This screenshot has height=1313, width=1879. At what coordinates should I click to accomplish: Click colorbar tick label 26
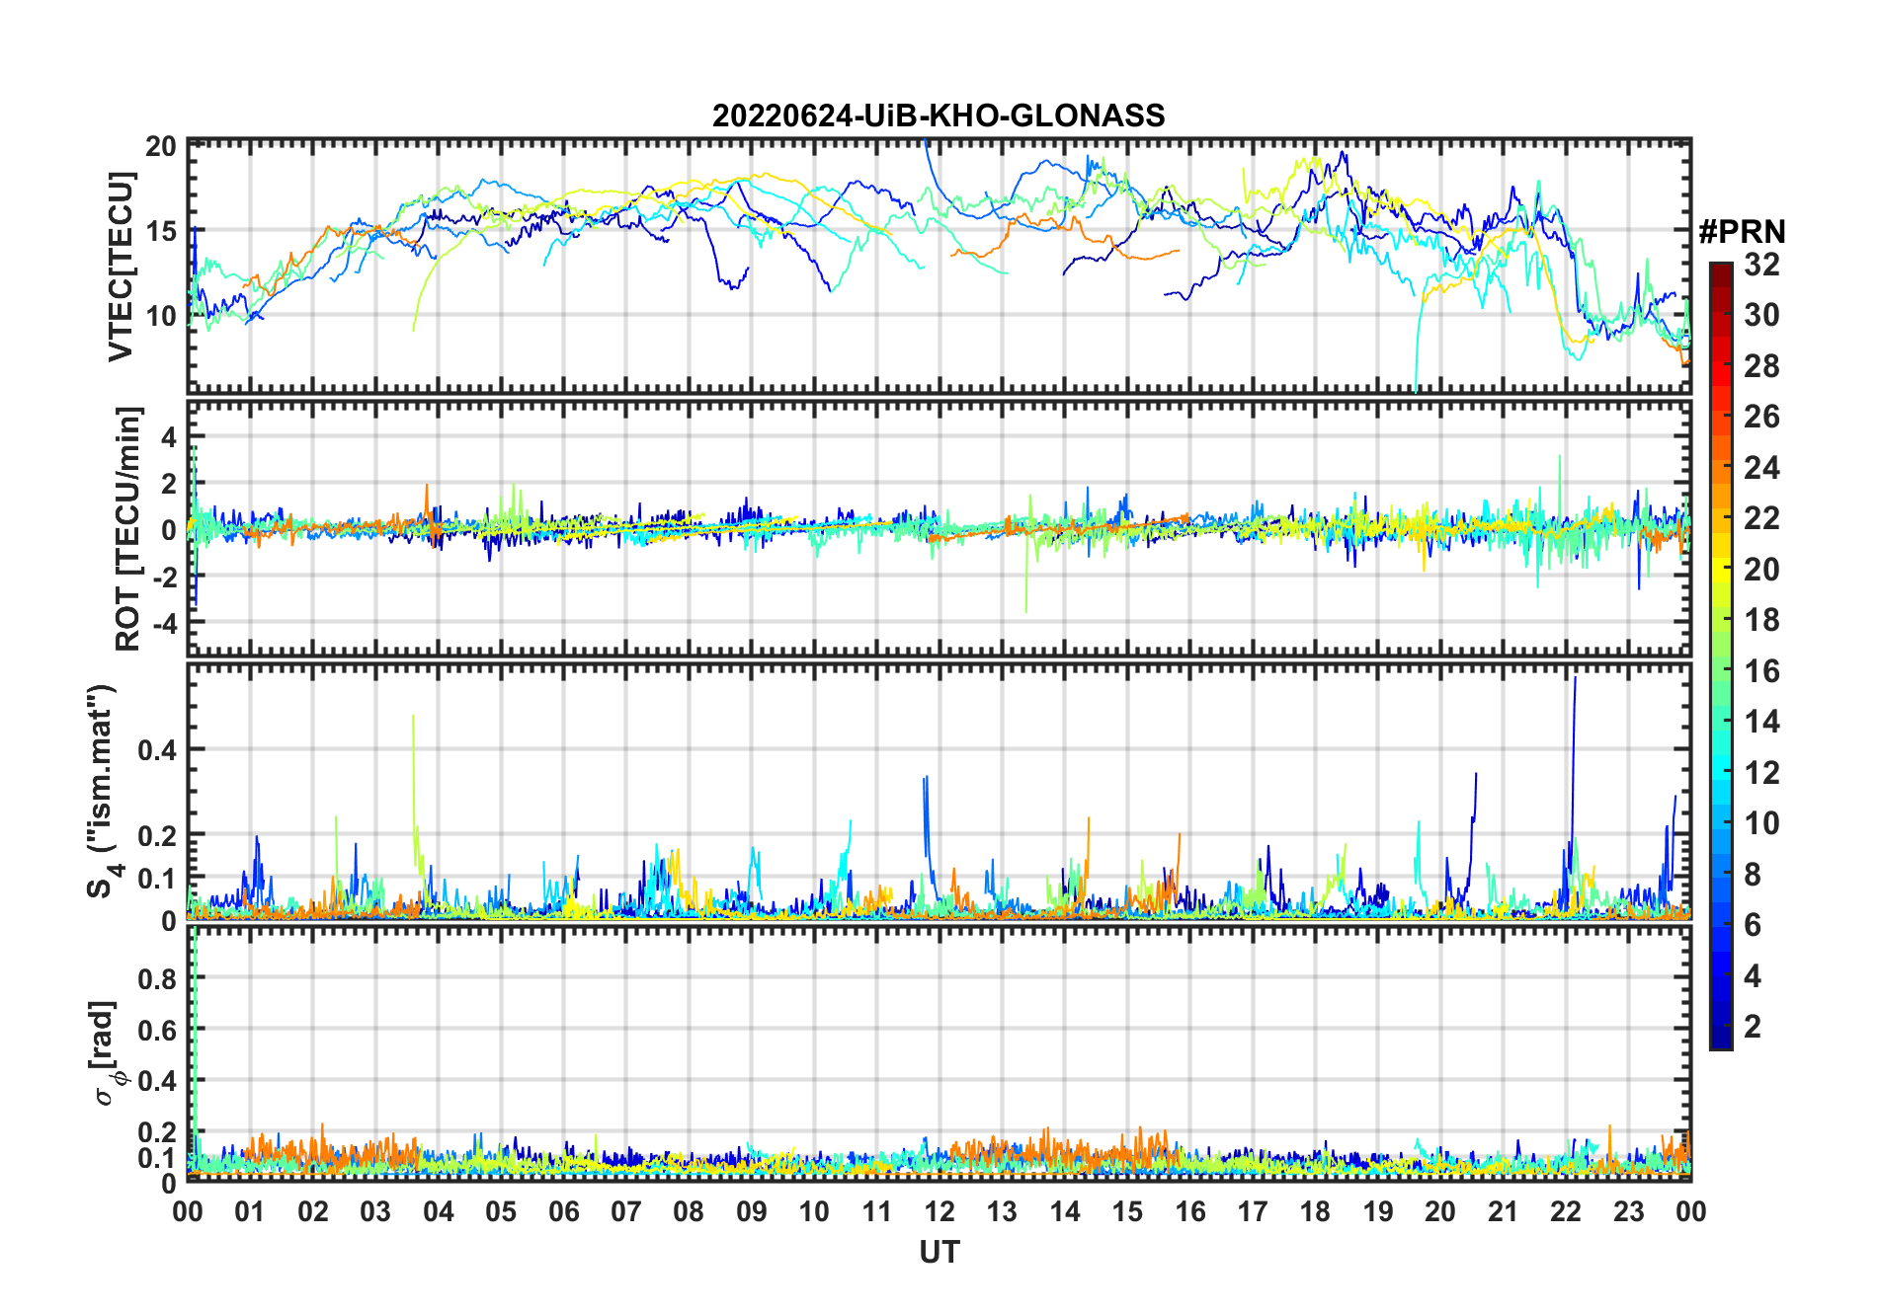click(x=1762, y=417)
